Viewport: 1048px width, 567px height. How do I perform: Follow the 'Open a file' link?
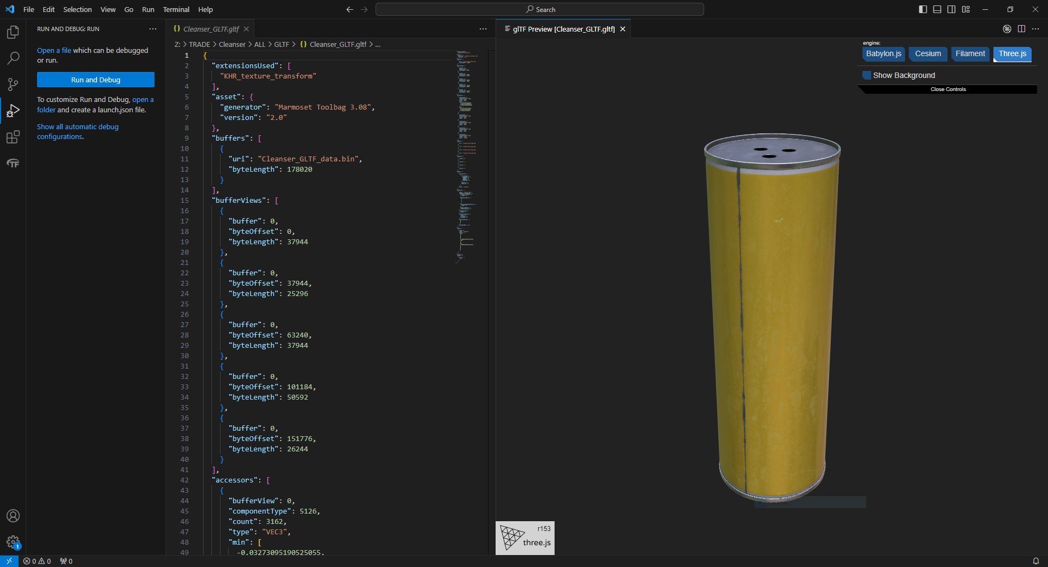pyautogui.click(x=54, y=50)
